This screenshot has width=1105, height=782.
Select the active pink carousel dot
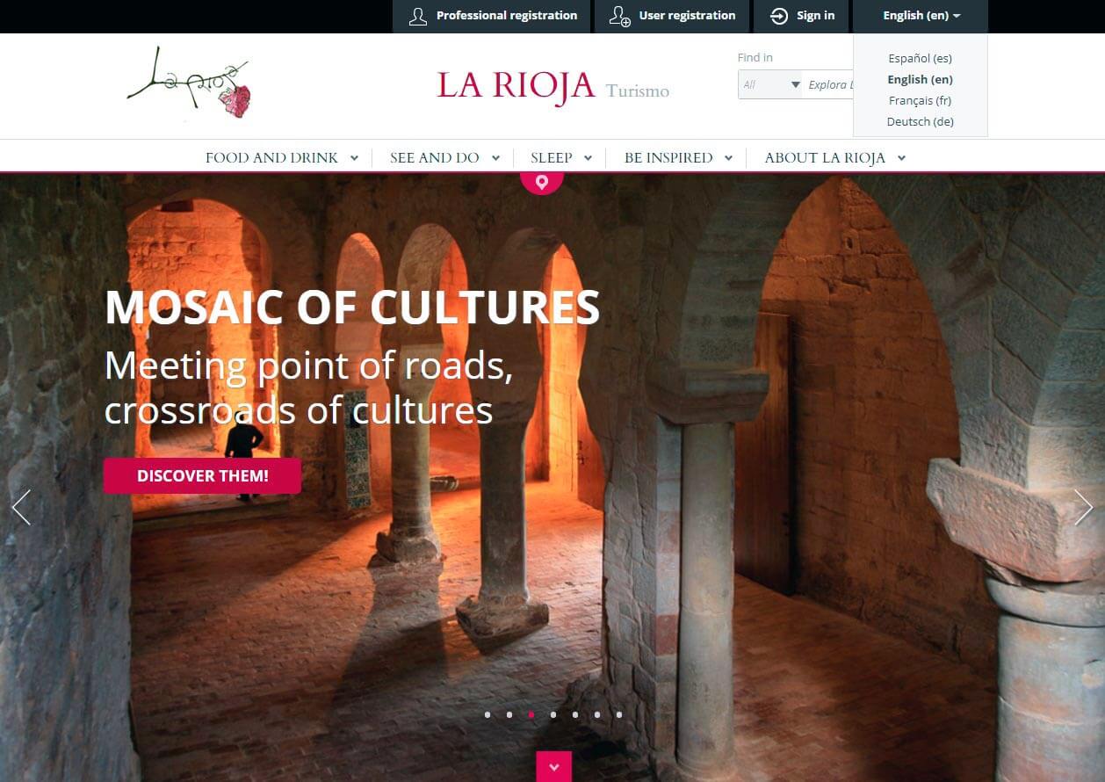click(531, 714)
